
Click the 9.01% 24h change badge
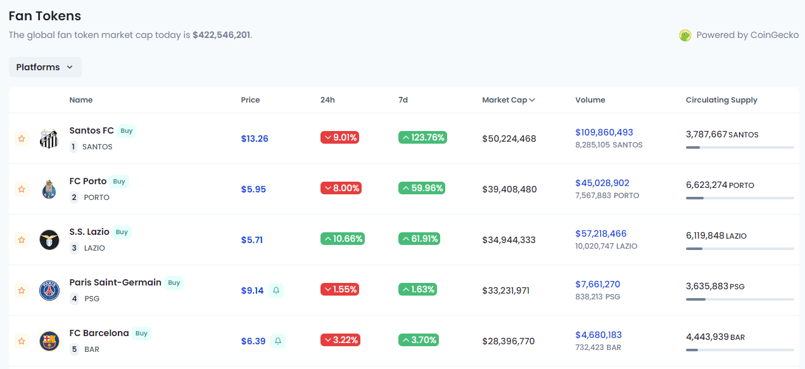click(x=340, y=137)
